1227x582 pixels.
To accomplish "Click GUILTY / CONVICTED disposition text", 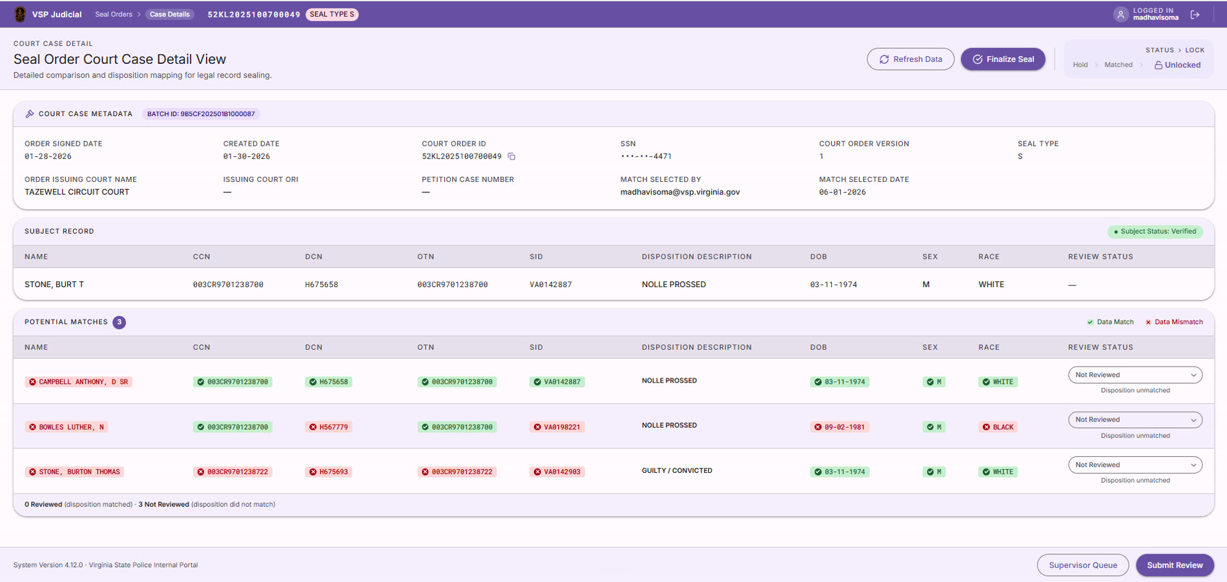I will tap(677, 471).
